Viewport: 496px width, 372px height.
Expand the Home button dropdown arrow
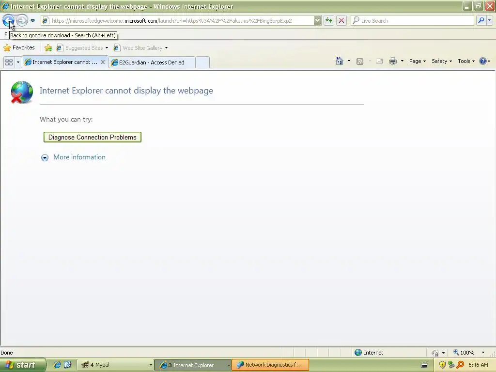point(349,61)
